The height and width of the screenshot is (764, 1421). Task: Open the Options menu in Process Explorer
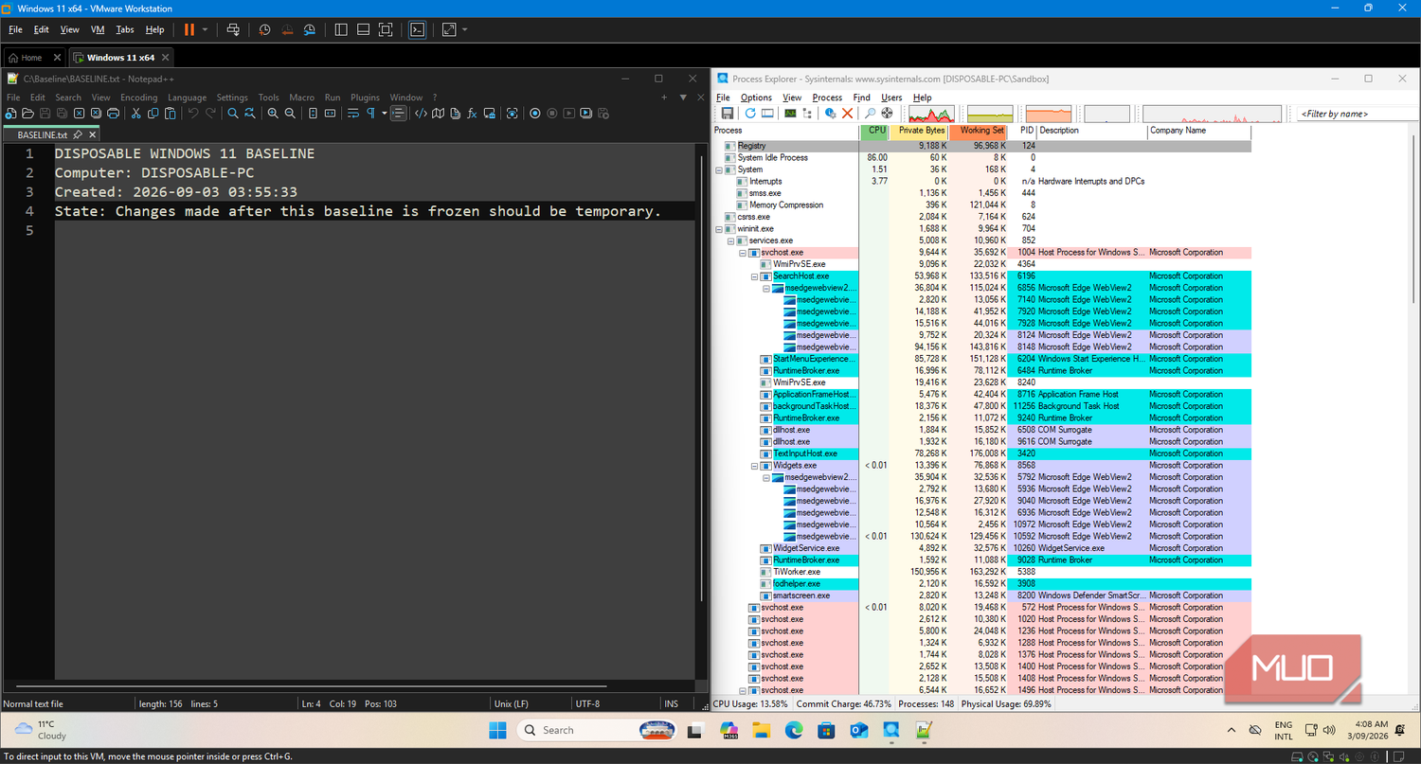756,97
